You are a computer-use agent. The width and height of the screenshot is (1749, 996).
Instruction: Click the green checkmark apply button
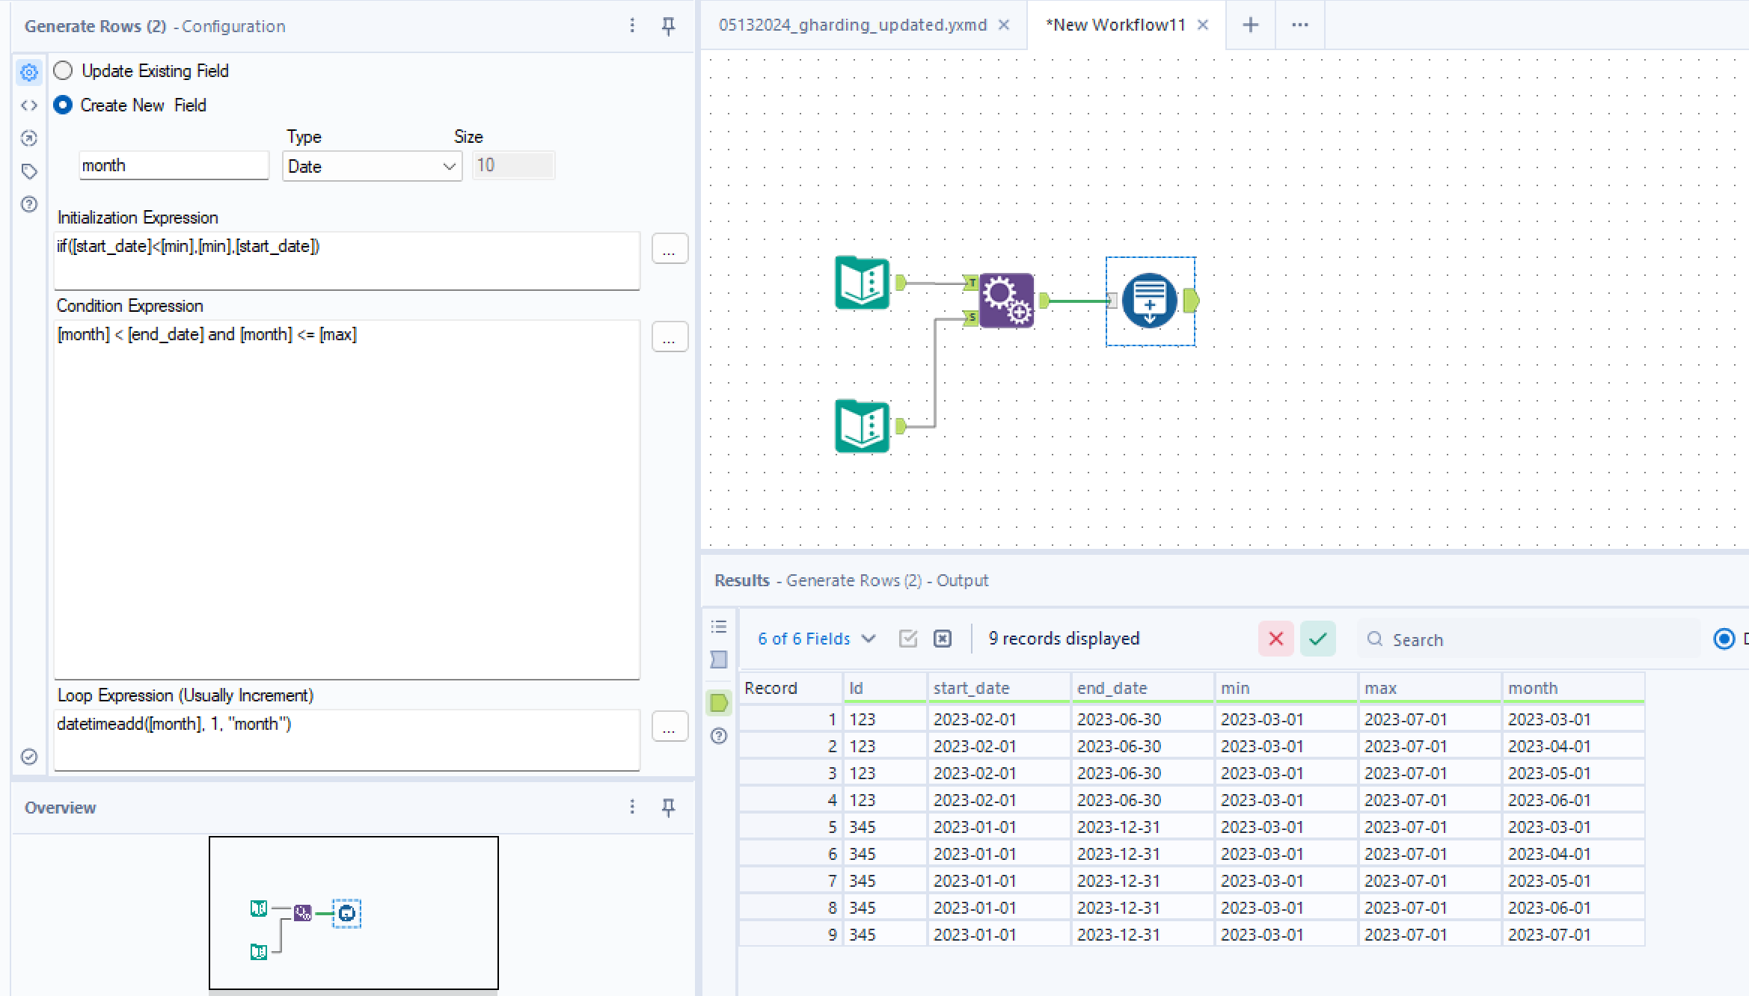pyautogui.click(x=1317, y=639)
